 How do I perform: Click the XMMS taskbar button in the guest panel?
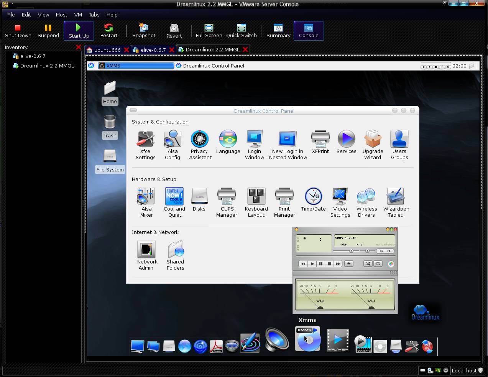coord(136,66)
